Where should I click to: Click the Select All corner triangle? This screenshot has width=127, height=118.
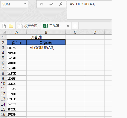tap(4, 32)
